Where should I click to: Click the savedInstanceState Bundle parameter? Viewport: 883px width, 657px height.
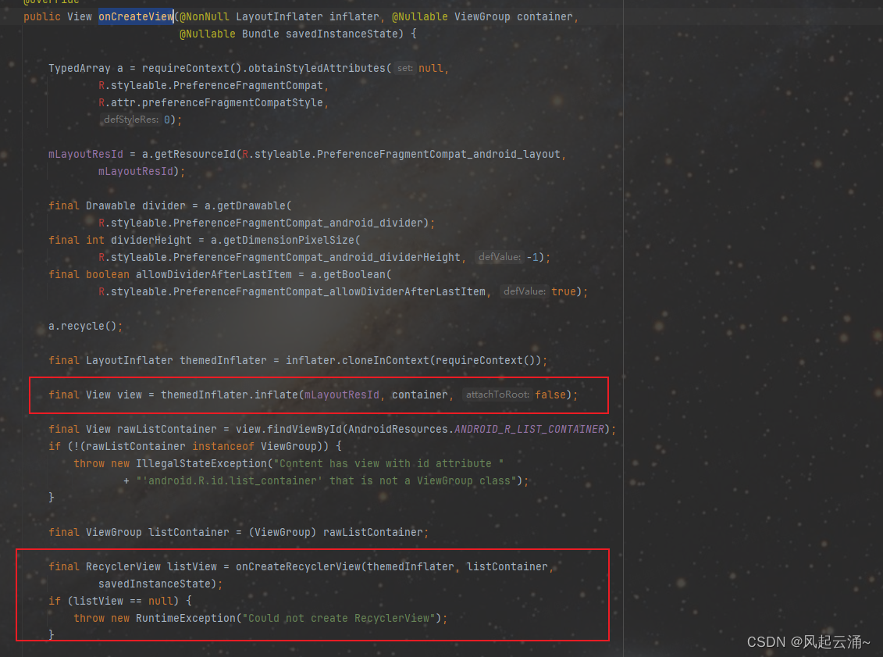tap(340, 34)
